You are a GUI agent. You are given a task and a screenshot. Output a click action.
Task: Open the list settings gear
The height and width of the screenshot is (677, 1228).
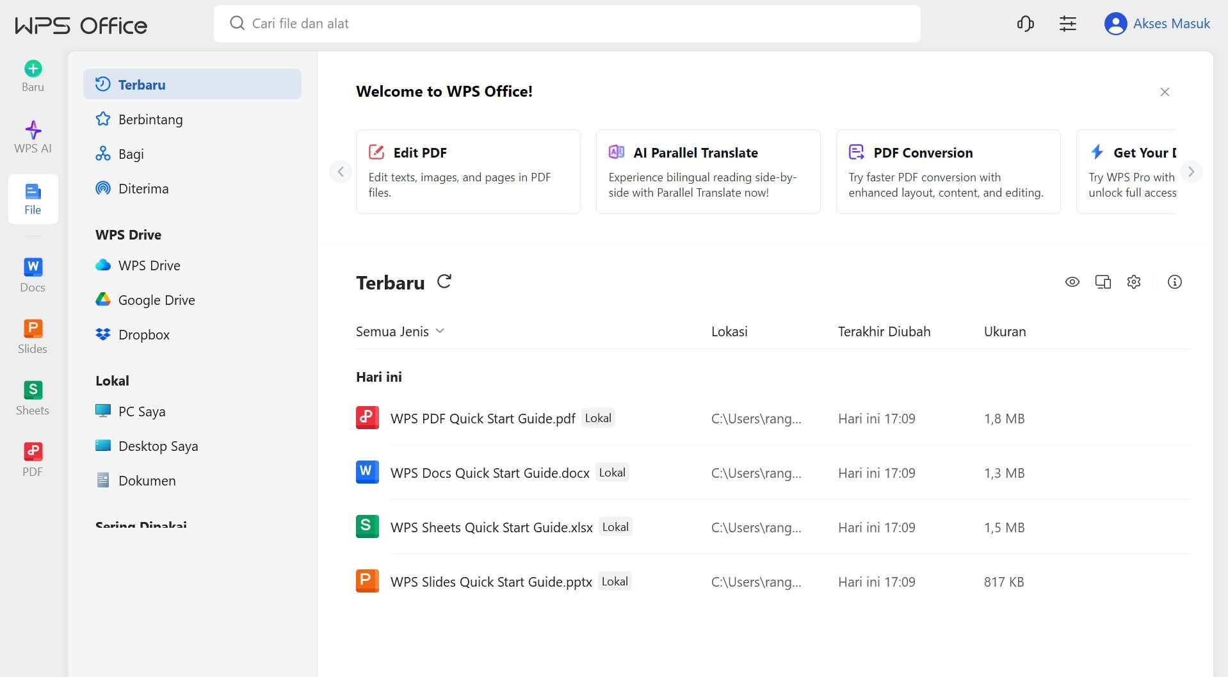pos(1133,282)
